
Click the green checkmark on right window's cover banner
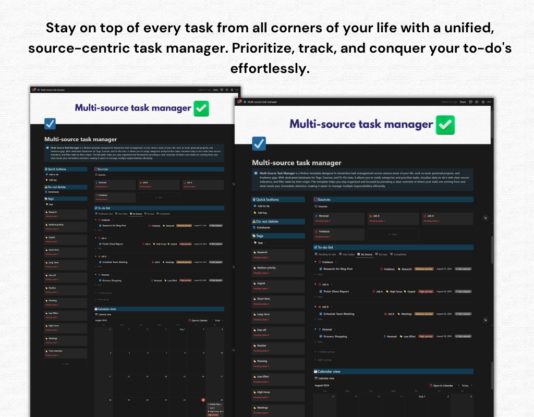445,125
